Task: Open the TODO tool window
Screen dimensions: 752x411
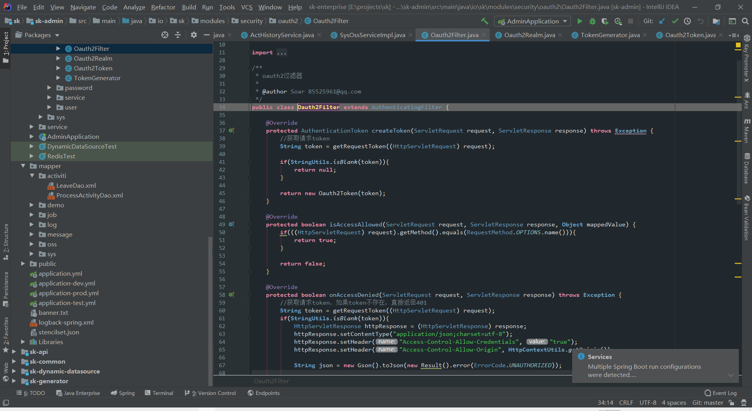Action: pyautogui.click(x=31, y=393)
